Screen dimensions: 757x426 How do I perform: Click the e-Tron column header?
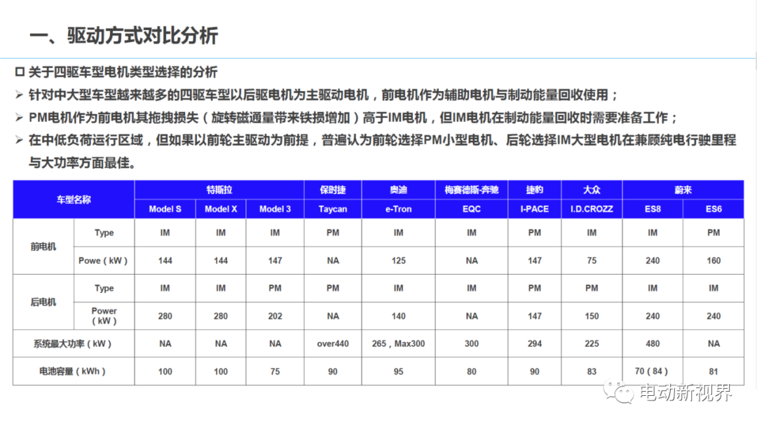398,209
